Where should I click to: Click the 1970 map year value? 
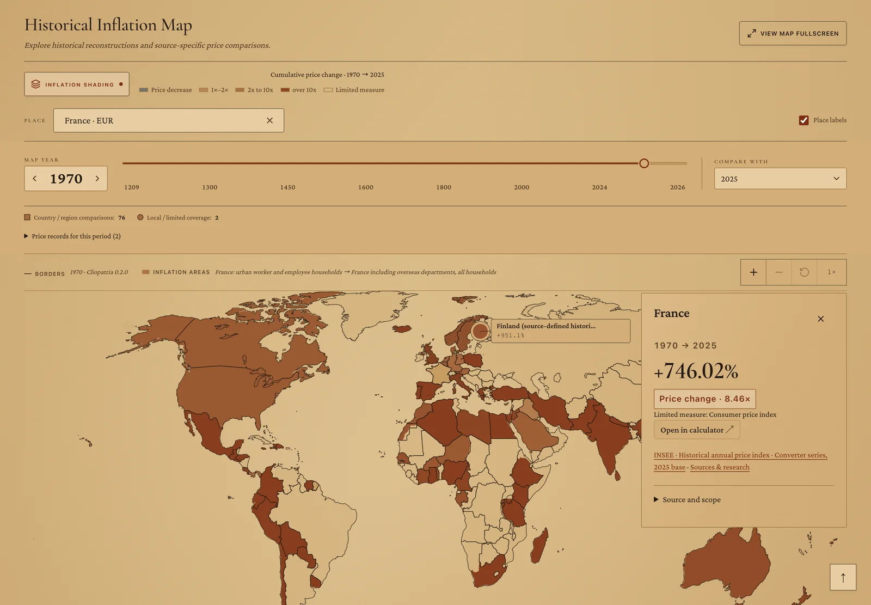66,179
